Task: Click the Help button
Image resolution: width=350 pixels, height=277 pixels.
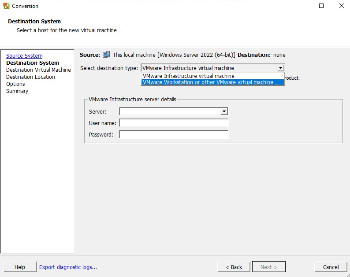Action: [x=20, y=267]
